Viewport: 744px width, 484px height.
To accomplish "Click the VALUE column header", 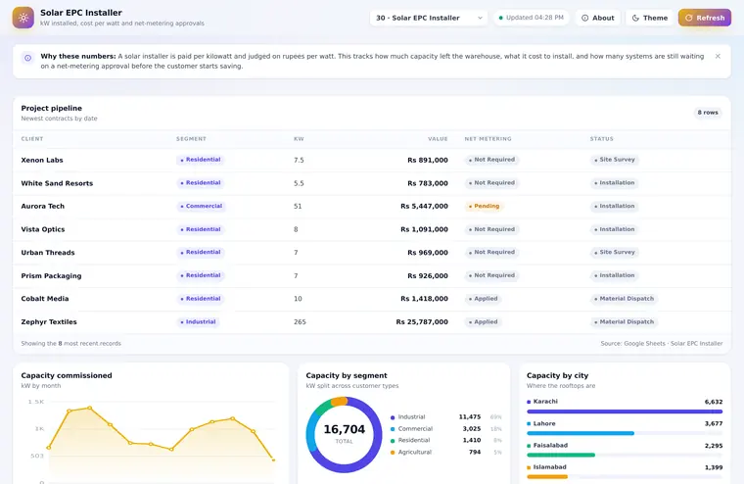I will click(x=438, y=139).
